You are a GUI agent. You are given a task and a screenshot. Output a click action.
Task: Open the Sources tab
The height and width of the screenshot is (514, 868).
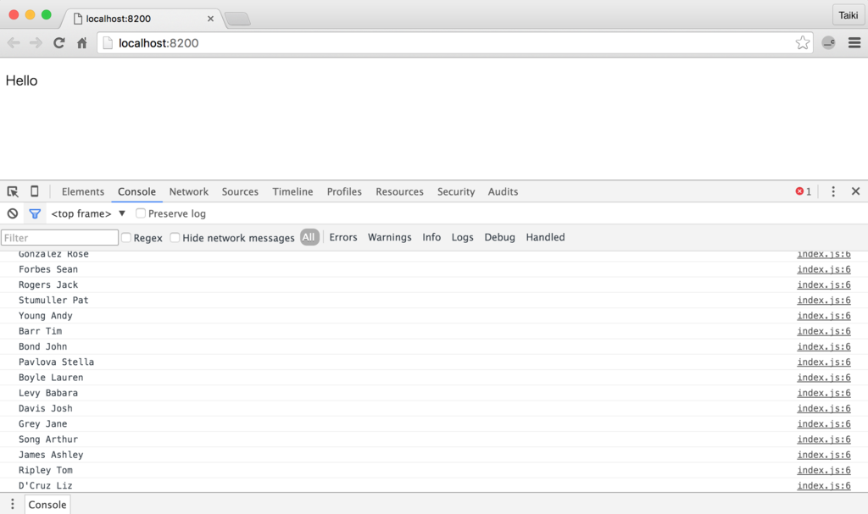240,191
